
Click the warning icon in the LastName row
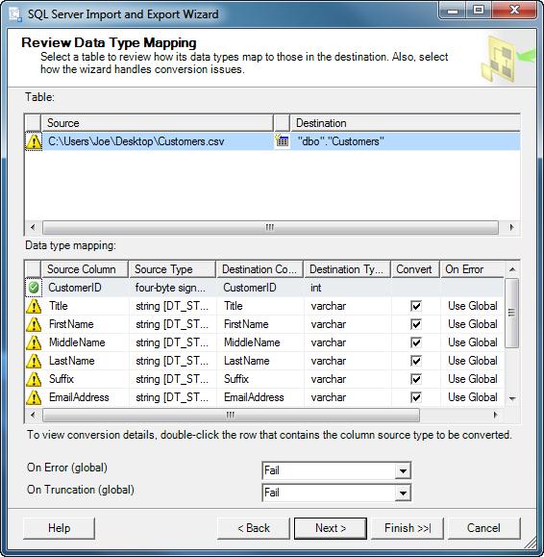34,361
